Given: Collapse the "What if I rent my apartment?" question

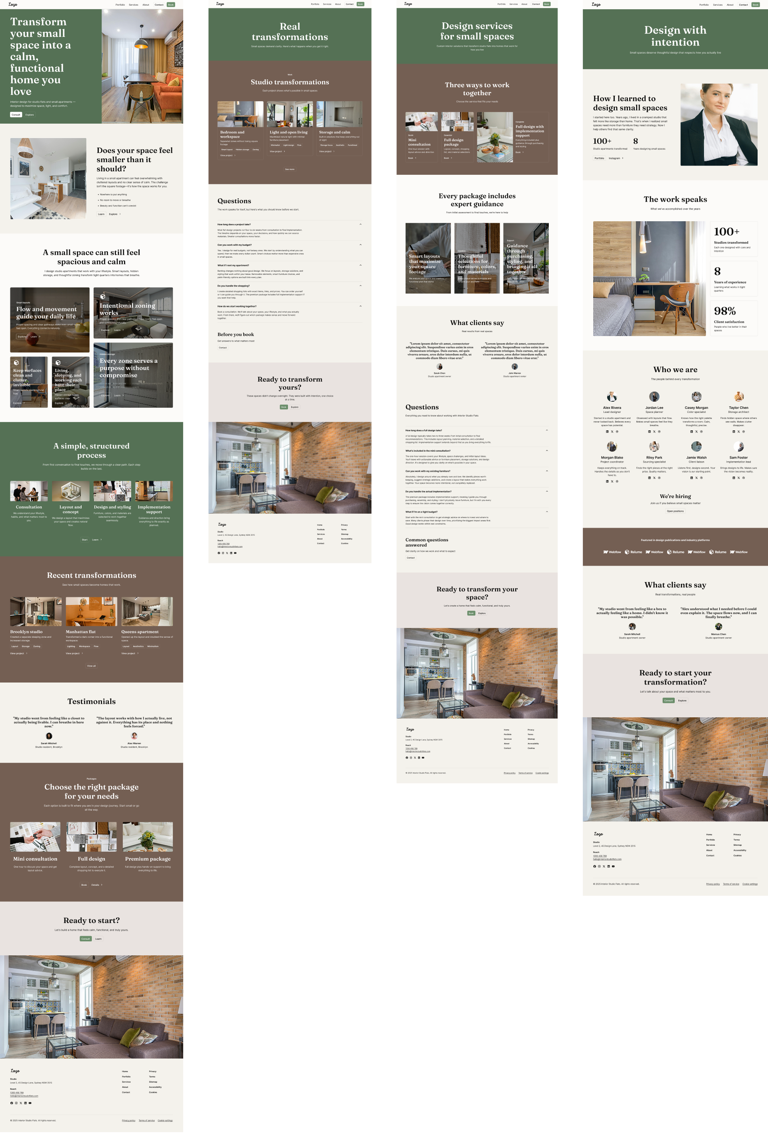Looking at the screenshot, I should (x=290, y=266).
